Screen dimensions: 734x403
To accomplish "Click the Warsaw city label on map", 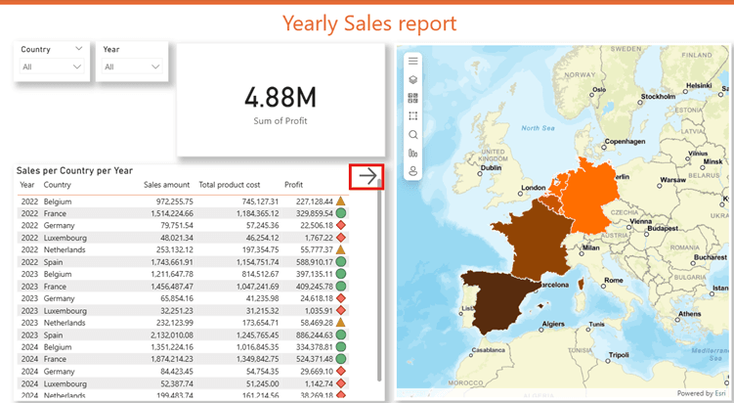I will 672,180.
